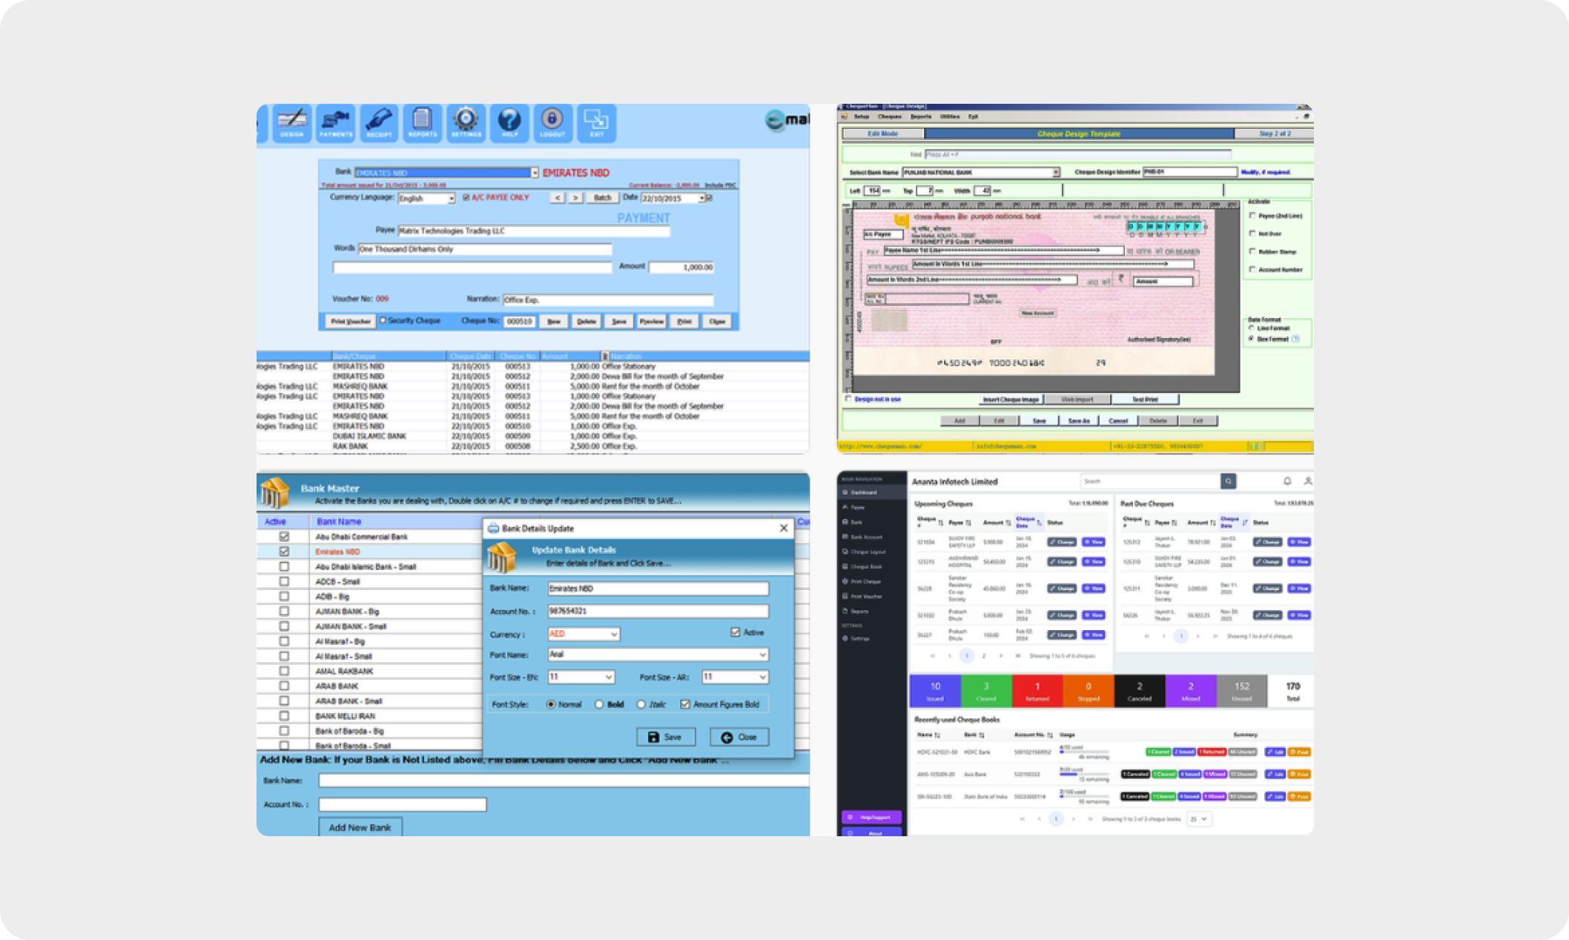This screenshot has height=940, width=1569.
Task: Click the Narration input field
Action: (x=607, y=300)
